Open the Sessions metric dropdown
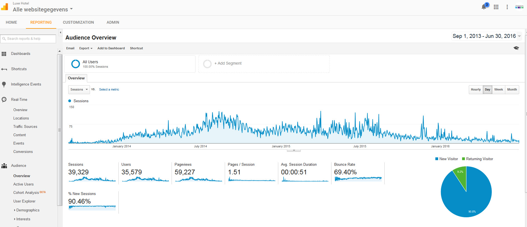Screen dimensions: 527x227 pos(79,89)
